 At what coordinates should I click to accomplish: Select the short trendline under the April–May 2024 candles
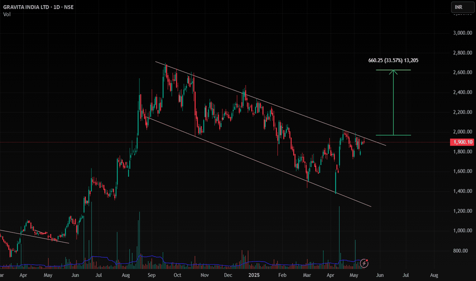click(x=35, y=237)
